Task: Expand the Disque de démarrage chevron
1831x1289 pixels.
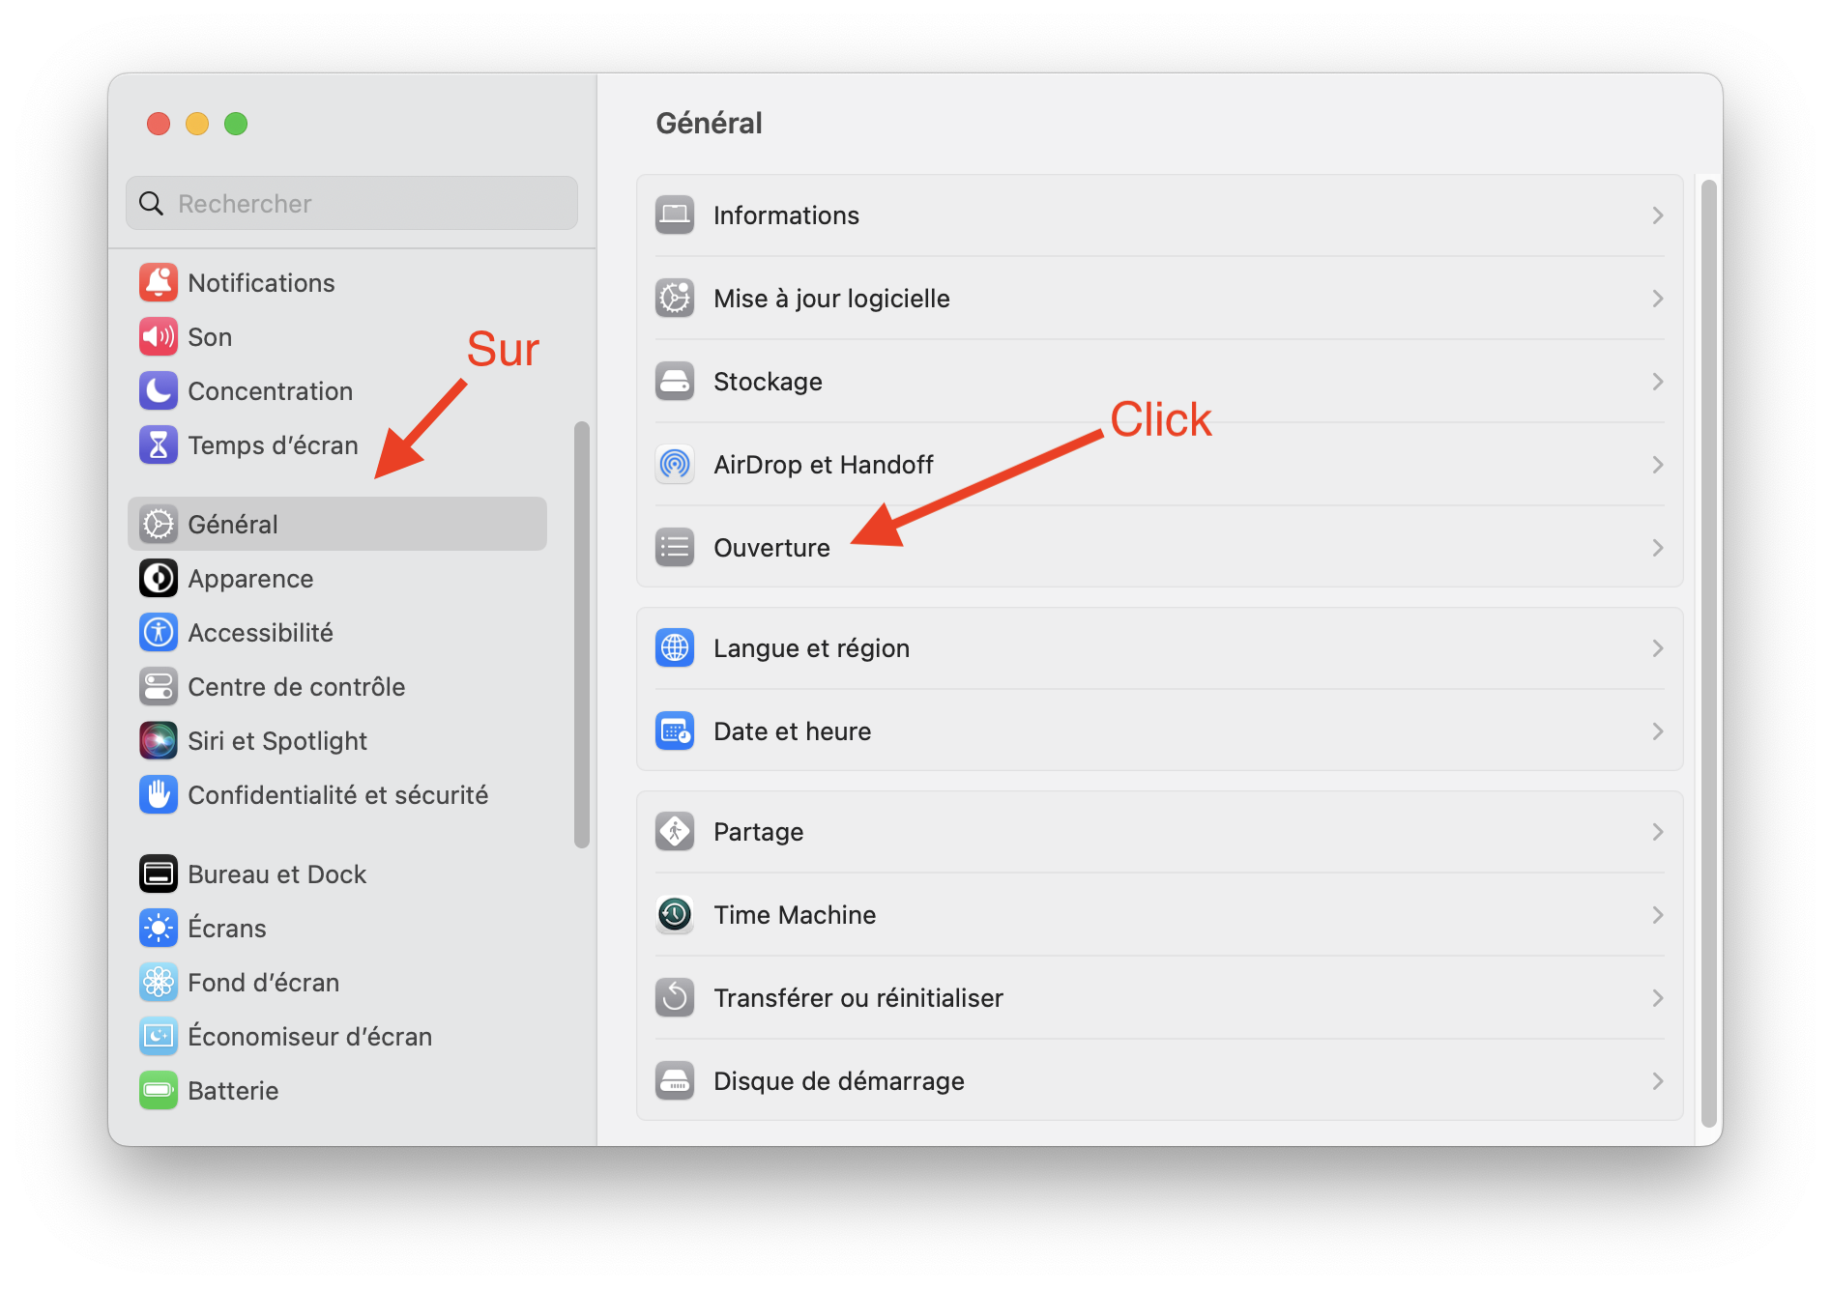Action: tap(1657, 1080)
